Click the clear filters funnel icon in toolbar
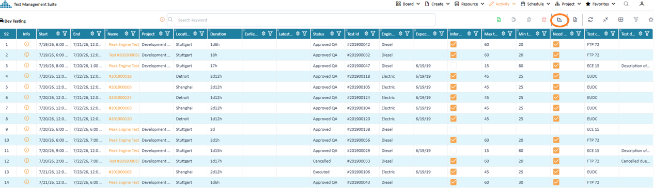 636,20
